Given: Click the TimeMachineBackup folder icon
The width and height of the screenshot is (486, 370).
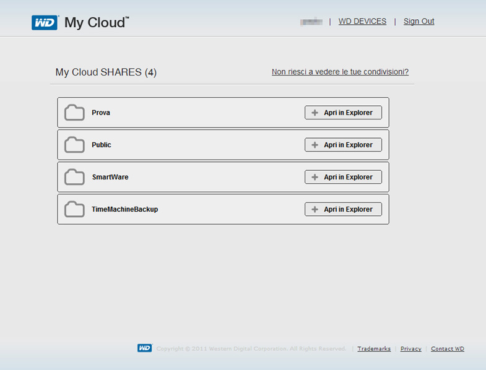Looking at the screenshot, I should coord(74,209).
